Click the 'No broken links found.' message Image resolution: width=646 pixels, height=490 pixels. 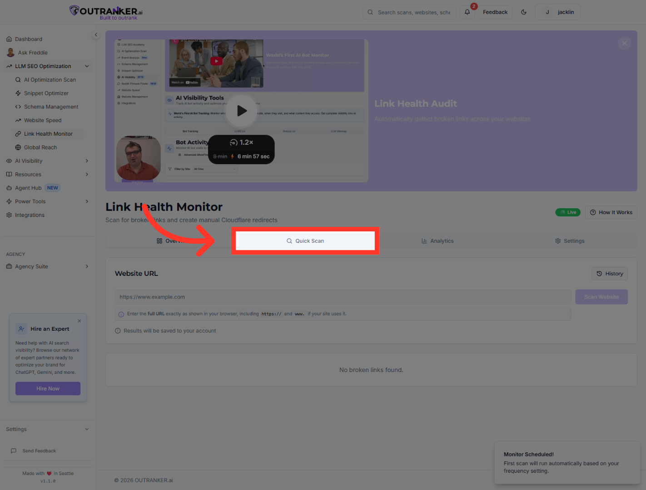click(x=371, y=370)
